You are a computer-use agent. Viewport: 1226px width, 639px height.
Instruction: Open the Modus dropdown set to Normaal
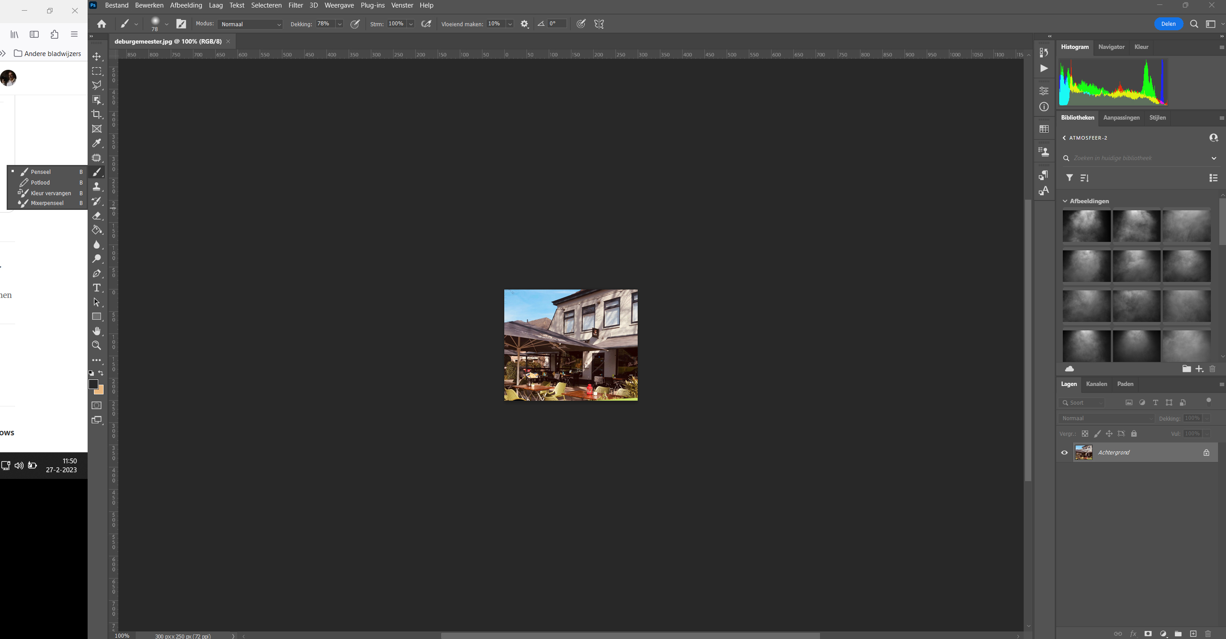[x=250, y=24]
